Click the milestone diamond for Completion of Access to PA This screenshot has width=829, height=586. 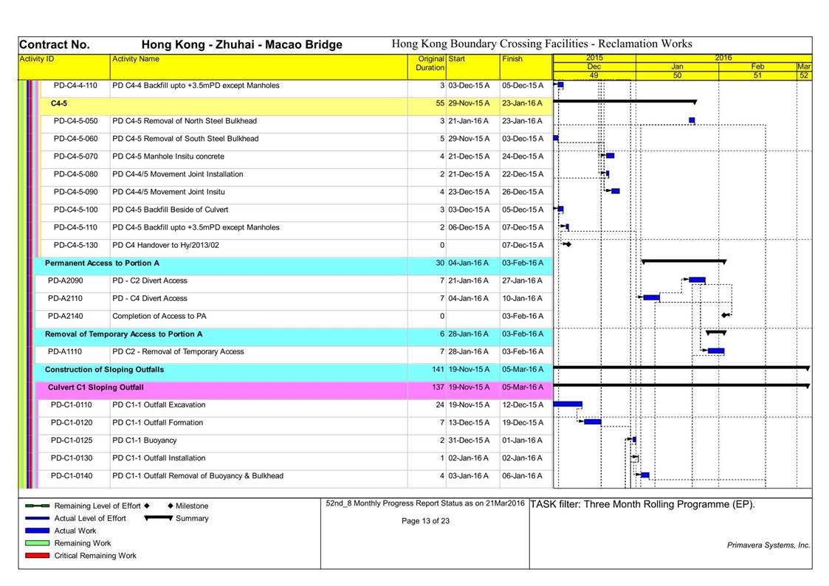724,315
